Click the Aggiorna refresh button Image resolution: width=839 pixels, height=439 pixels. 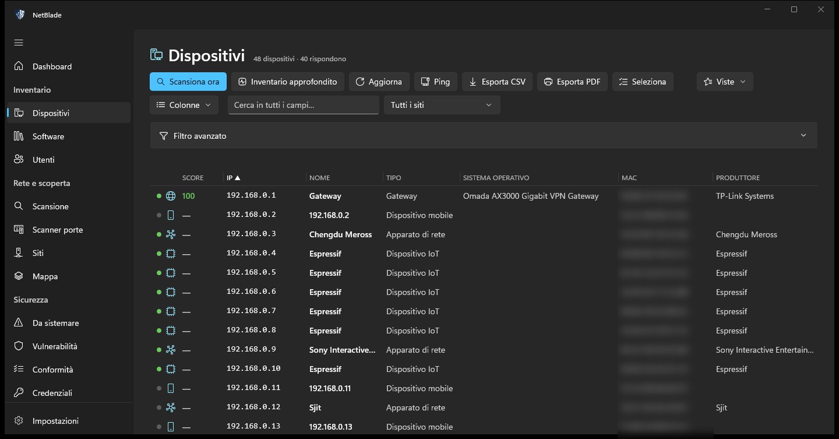(379, 82)
